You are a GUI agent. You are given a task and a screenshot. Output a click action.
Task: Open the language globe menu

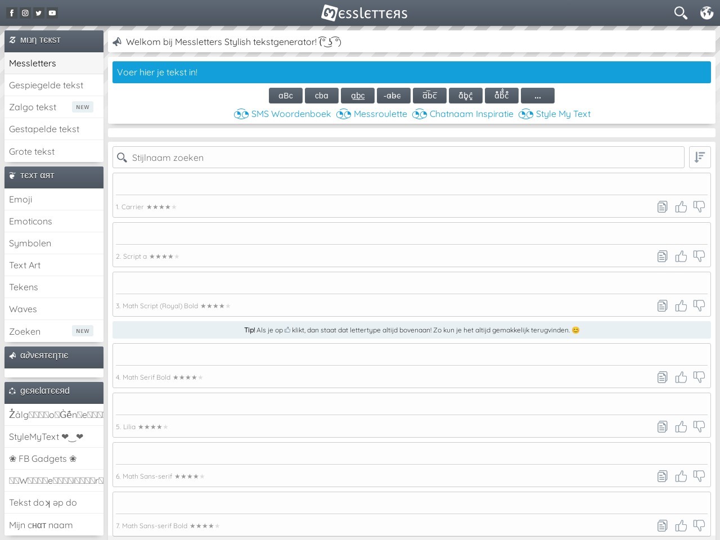[x=706, y=13]
